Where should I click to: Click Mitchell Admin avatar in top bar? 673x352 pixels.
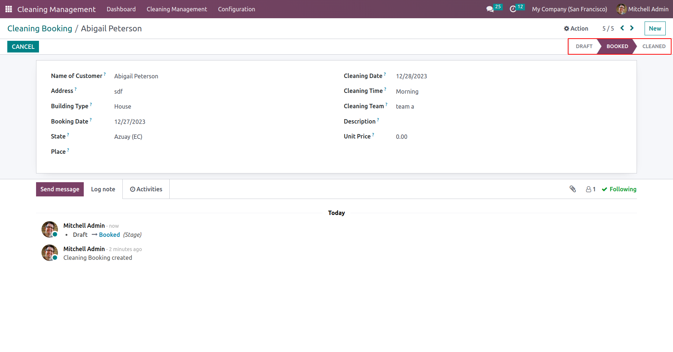(x=621, y=9)
